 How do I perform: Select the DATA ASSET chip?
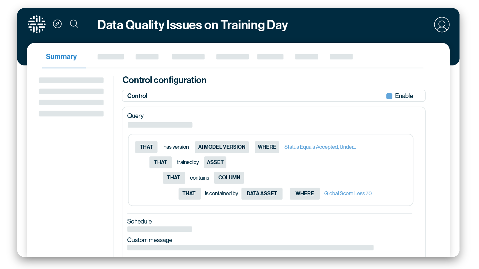(262, 194)
